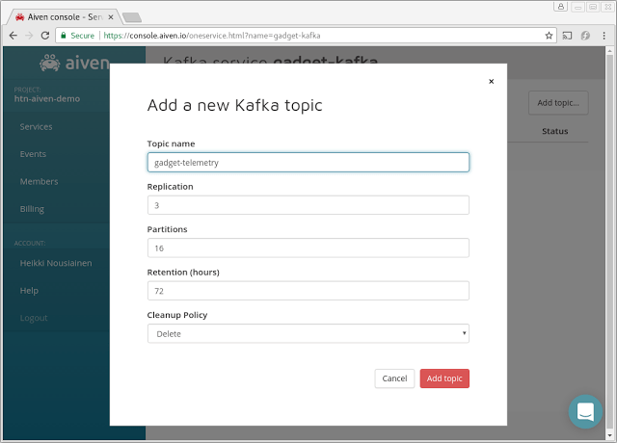Click the secure padlock icon
The width and height of the screenshot is (617, 443).
pos(63,35)
